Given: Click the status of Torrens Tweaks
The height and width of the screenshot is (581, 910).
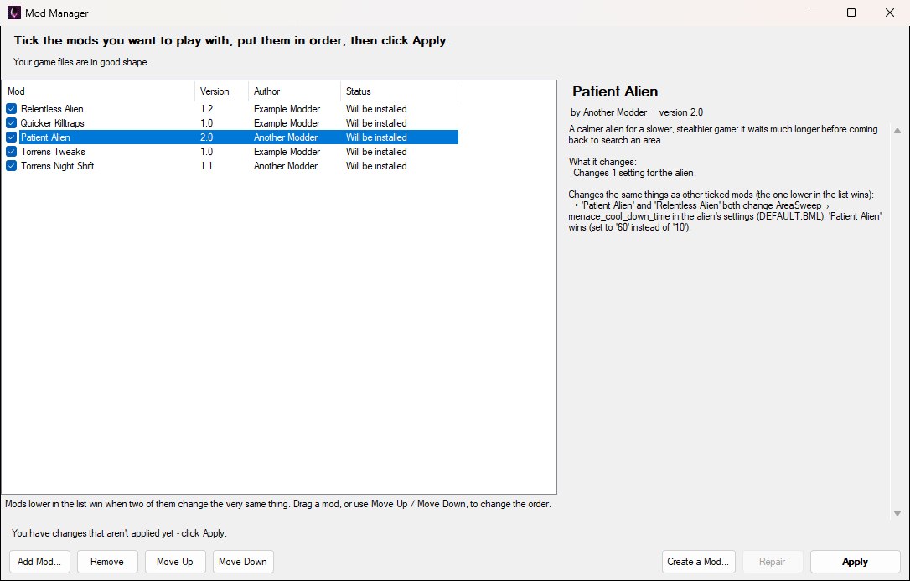Looking at the screenshot, I should [x=376, y=152].
